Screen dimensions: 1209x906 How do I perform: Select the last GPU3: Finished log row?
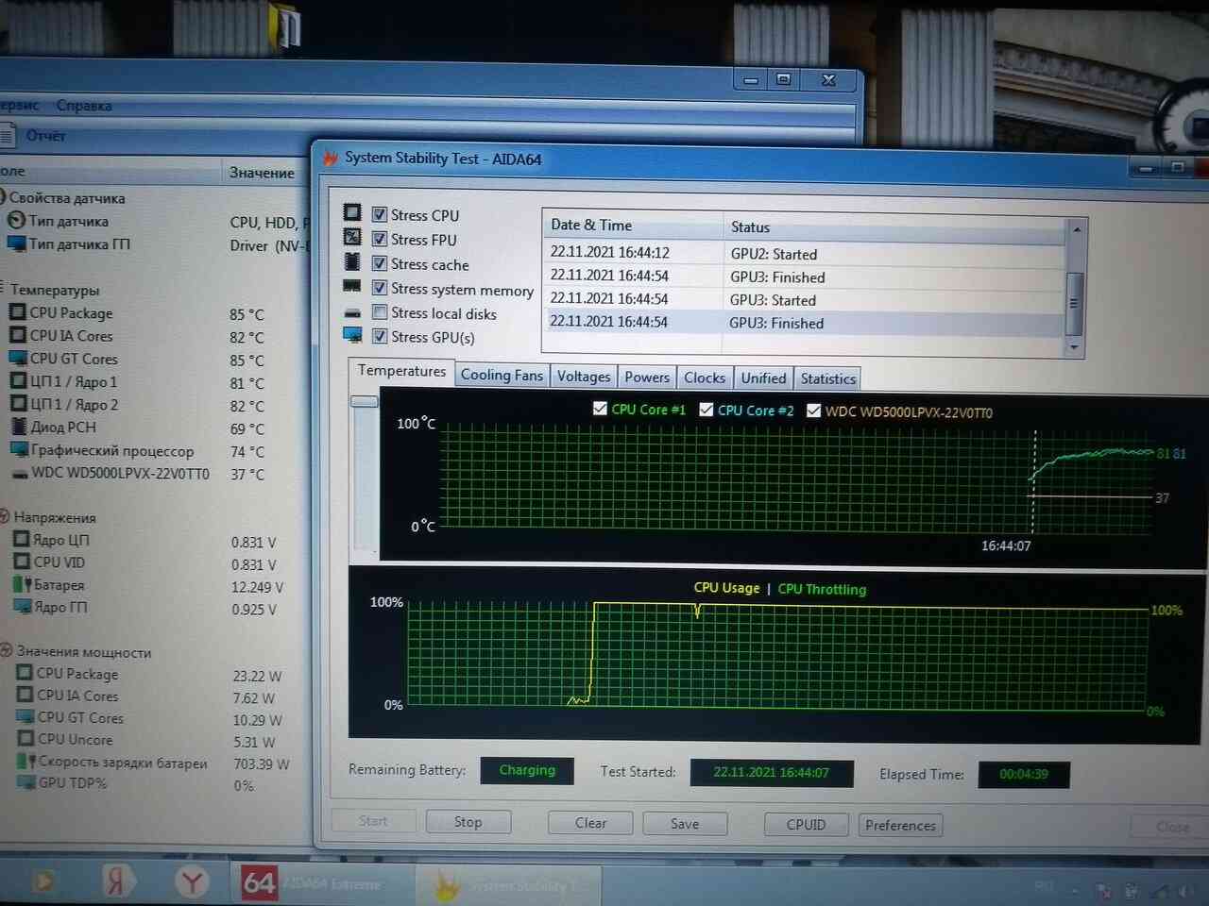click(804, 323)
